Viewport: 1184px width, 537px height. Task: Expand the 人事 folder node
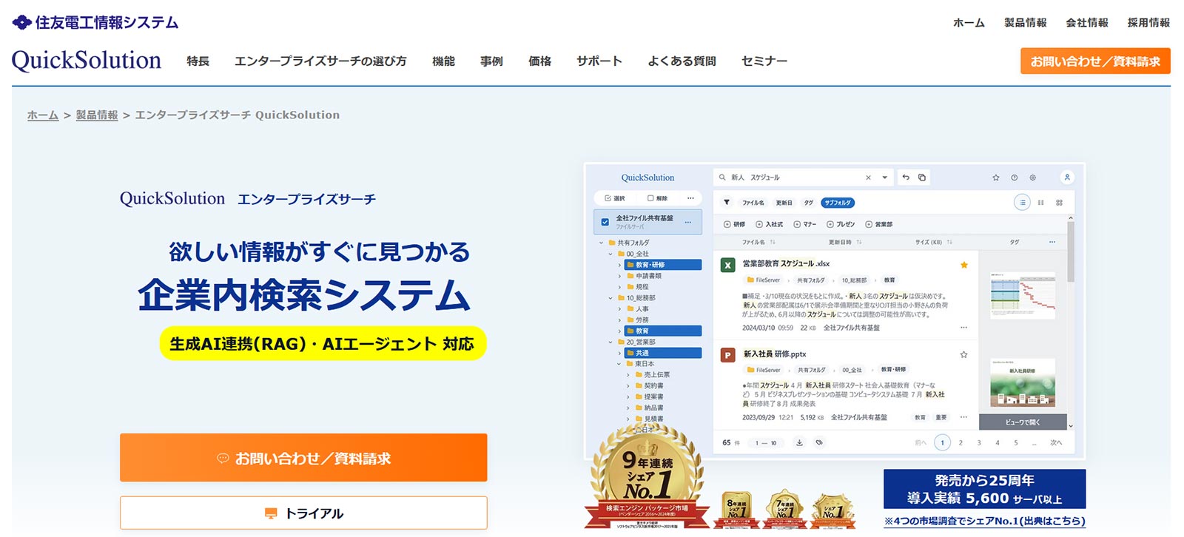(620, 309)
